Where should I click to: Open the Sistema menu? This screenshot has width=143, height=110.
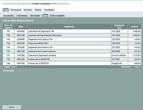65,4
